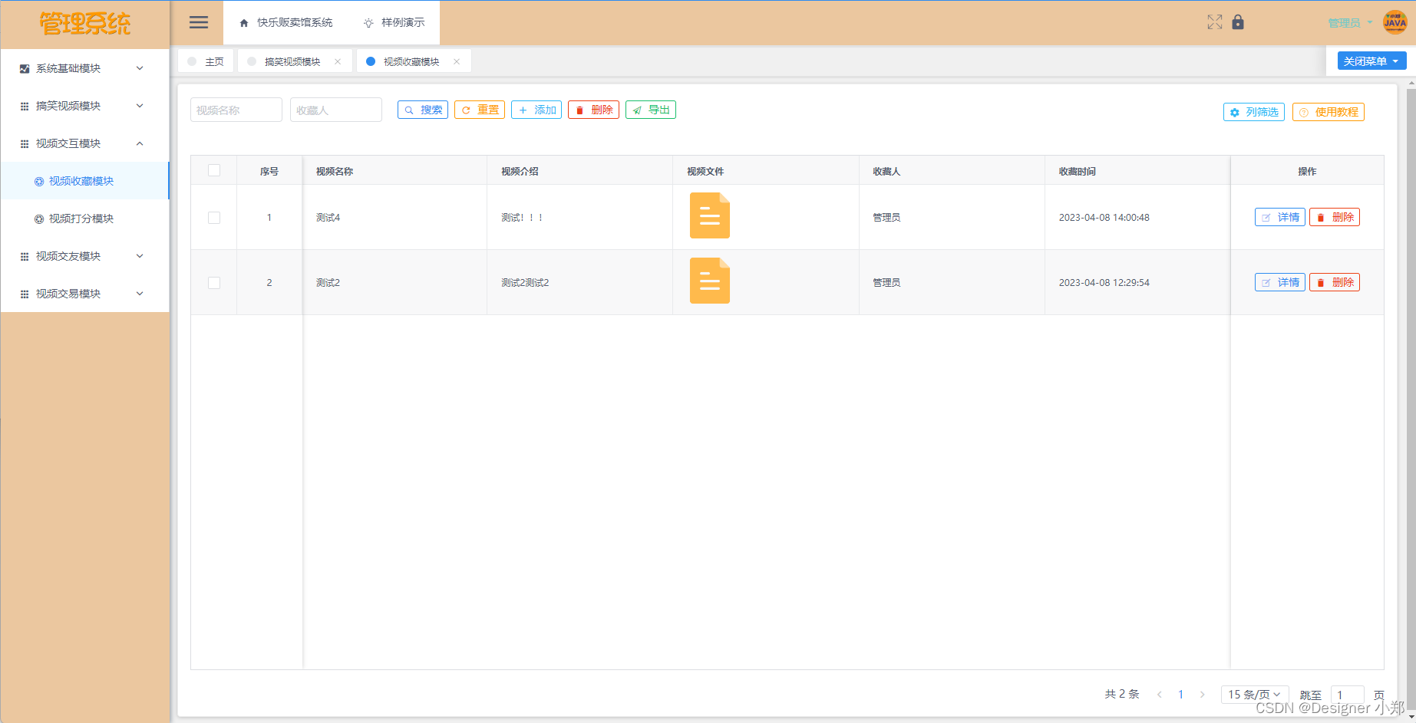Open fullscreen mode with expand icon
Image resolution: width=1416 pixels, height=723 pixels.
(1214, 22)
